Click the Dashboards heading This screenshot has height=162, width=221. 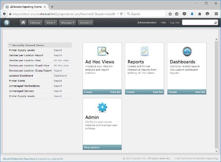183,62
